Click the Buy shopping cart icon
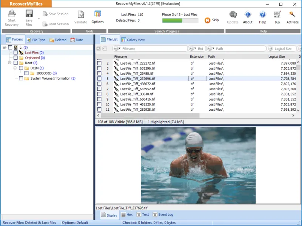The width and height of the screenshot is (302, 226). tap(277, 14)
